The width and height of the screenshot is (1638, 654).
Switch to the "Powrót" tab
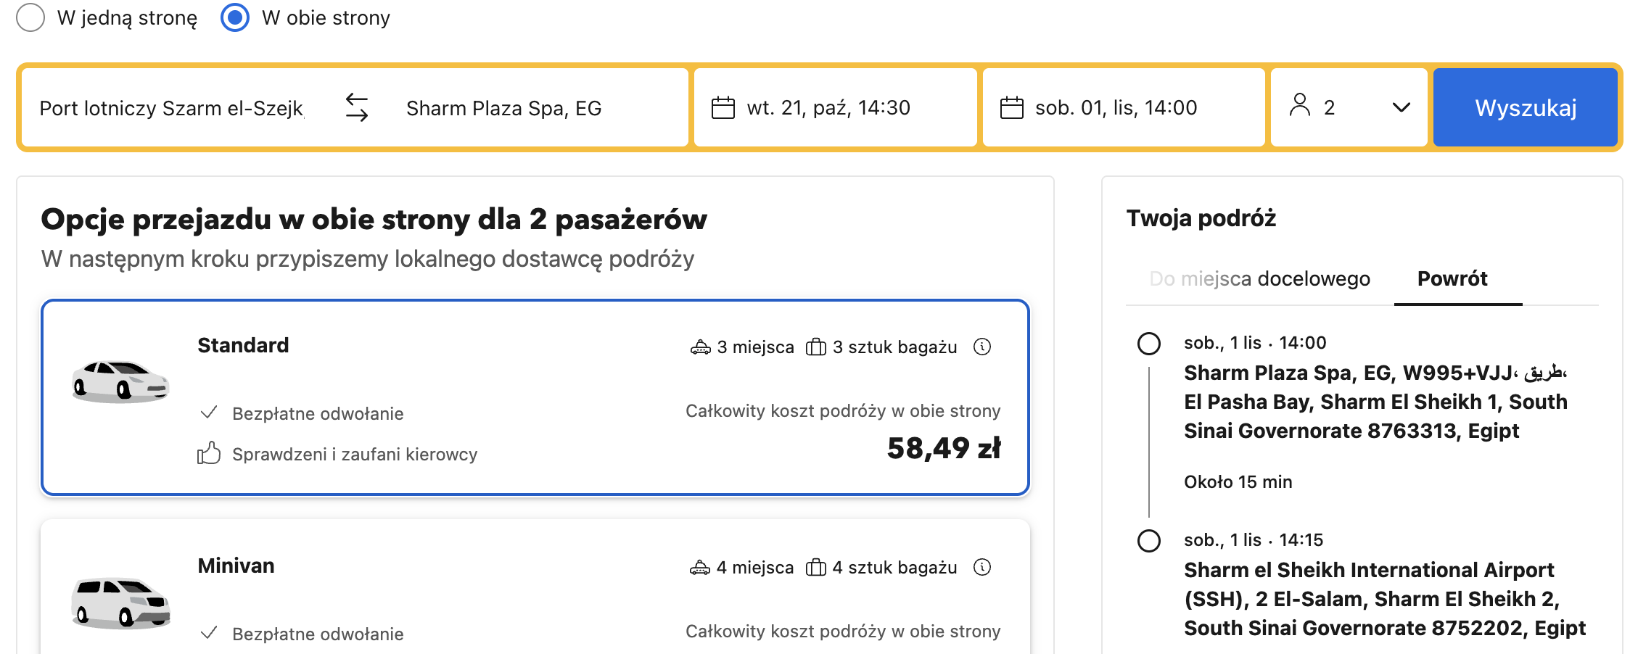(x=1452, y=279)
